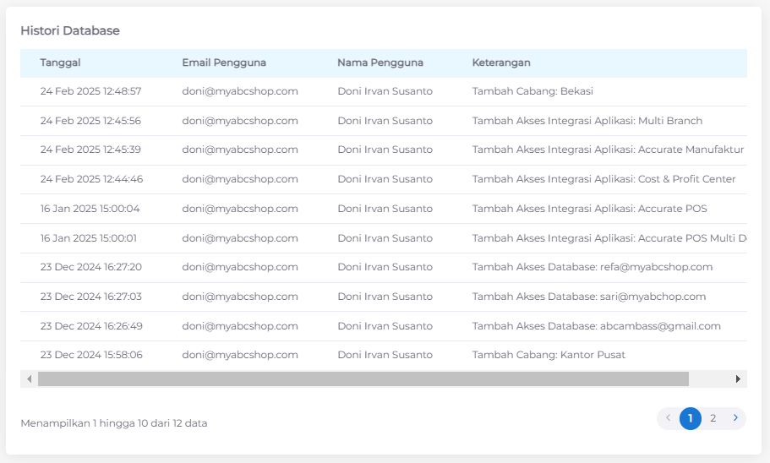The image size is (770, 463).
Task: Select the Tambah Cabang: Kantor Pusat row
Action: [549, 355]
